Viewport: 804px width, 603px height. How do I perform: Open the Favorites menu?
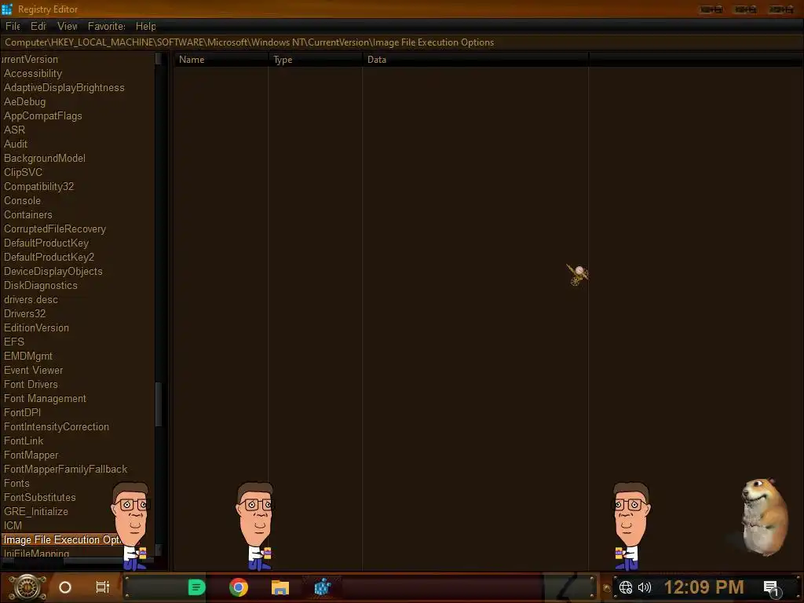107,26
